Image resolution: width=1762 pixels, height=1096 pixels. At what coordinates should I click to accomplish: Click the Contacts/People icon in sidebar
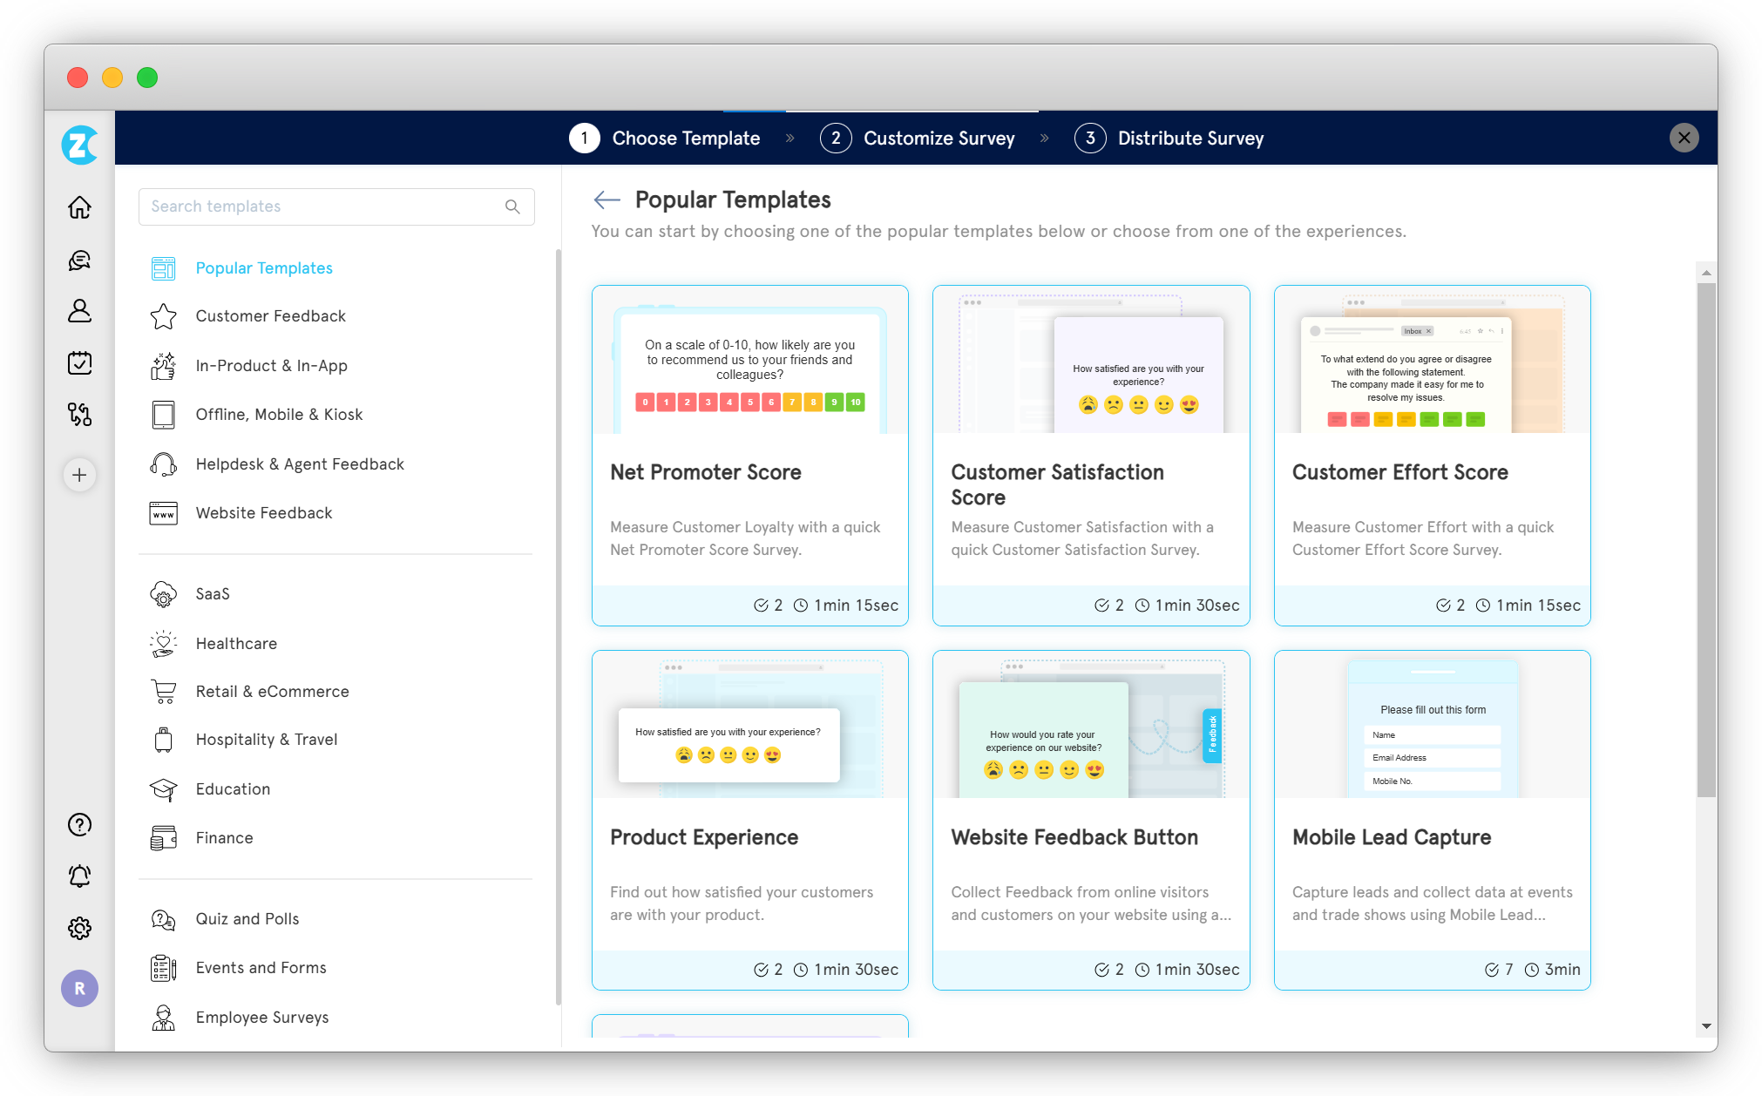[79, 309]
